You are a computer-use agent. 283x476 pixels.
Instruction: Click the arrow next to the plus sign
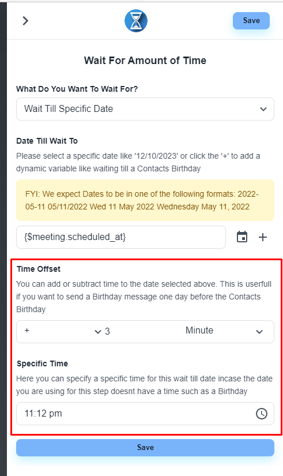(97, 332)
